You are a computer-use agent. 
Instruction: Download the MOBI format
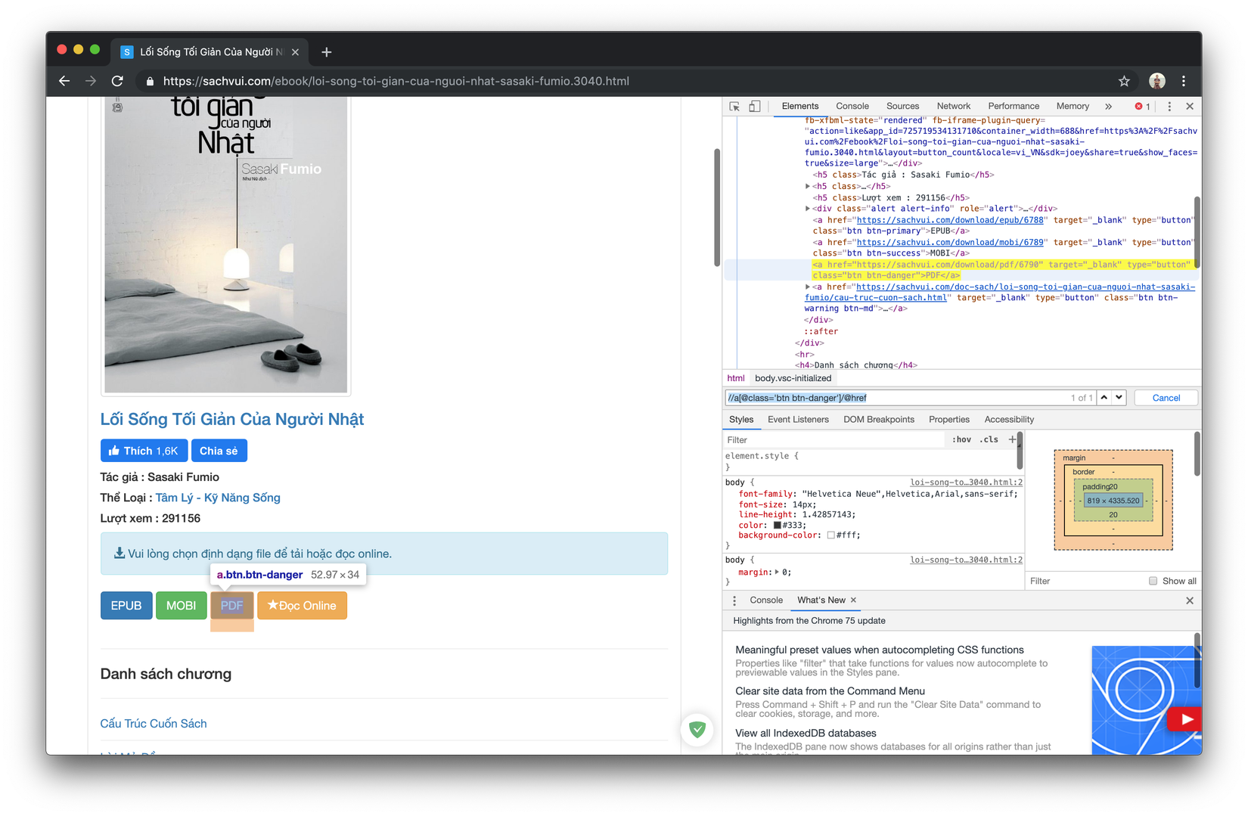pyautogui.click(x=181, y=606)
